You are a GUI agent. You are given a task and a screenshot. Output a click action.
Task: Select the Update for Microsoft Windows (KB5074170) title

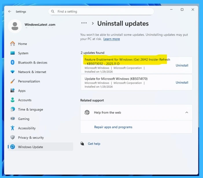pyautogui.click(x=116, y=79)
